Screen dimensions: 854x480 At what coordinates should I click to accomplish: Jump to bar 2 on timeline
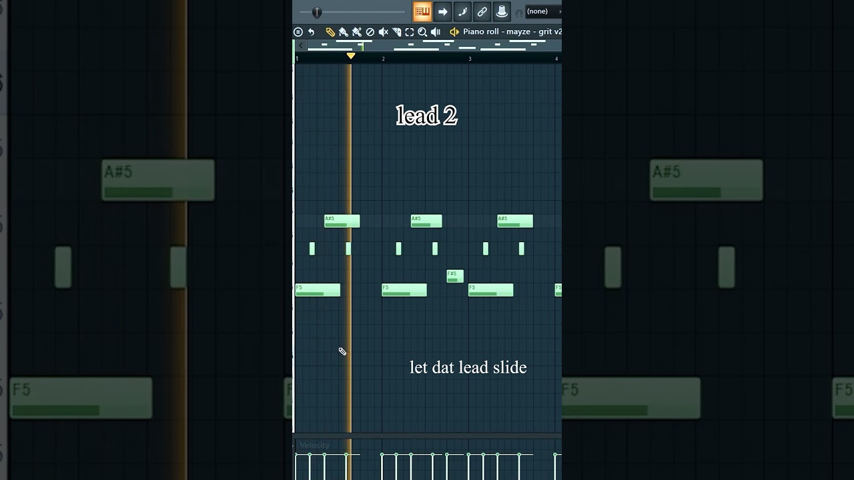click(383, 59)
